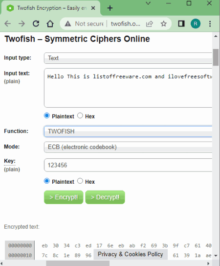Open Chrome three-dot menu

(210, 24)
